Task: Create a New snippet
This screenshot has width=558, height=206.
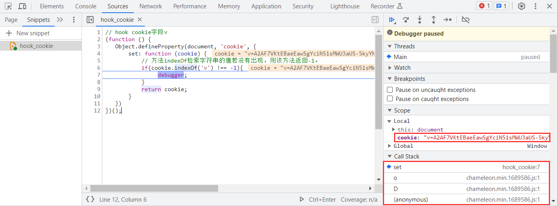Action: click(x=28, y=33)
